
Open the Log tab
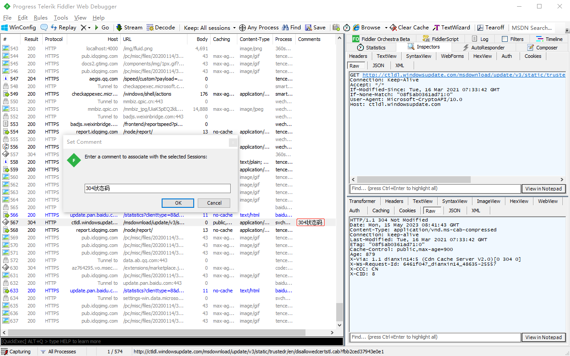click(x=480, y=39)
